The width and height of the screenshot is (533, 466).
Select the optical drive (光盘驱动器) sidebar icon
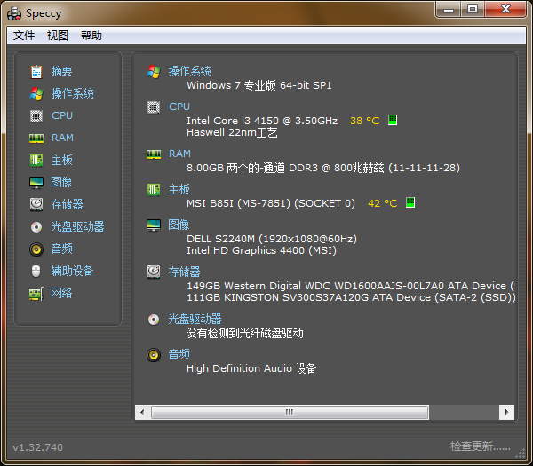click(36, 226)
